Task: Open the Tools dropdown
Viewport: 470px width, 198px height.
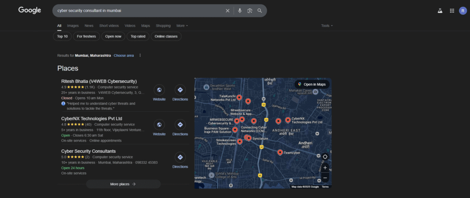Action: point(327,26)
